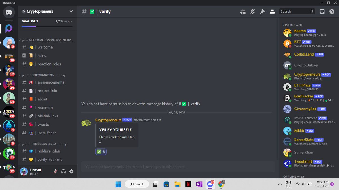Open pinned messages icon

262,12
